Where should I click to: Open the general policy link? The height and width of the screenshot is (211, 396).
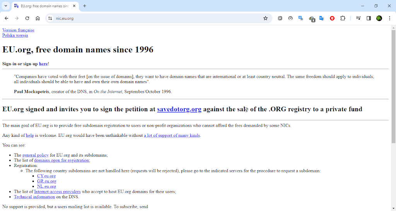click(35, 155)
